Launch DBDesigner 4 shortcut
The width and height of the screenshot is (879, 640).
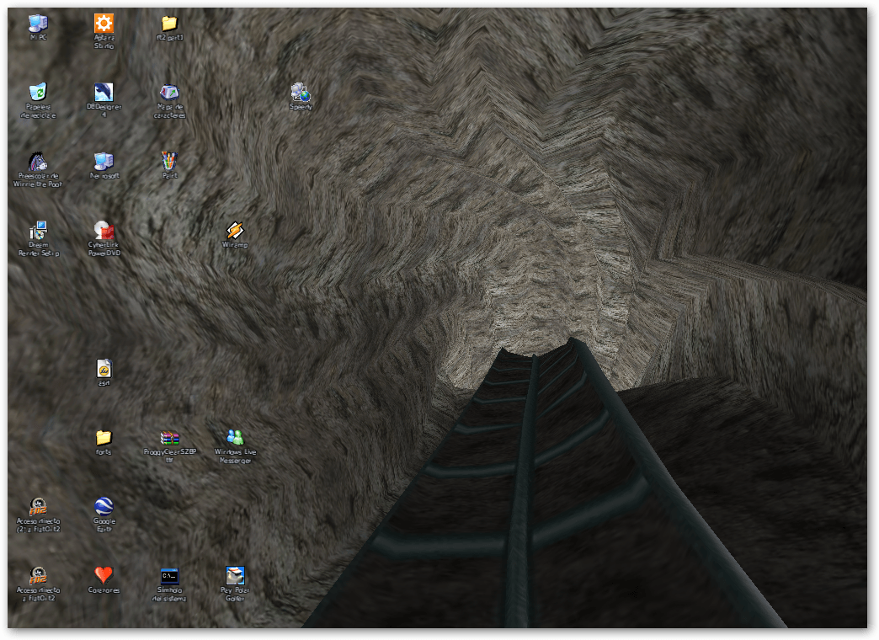(104, 93)
